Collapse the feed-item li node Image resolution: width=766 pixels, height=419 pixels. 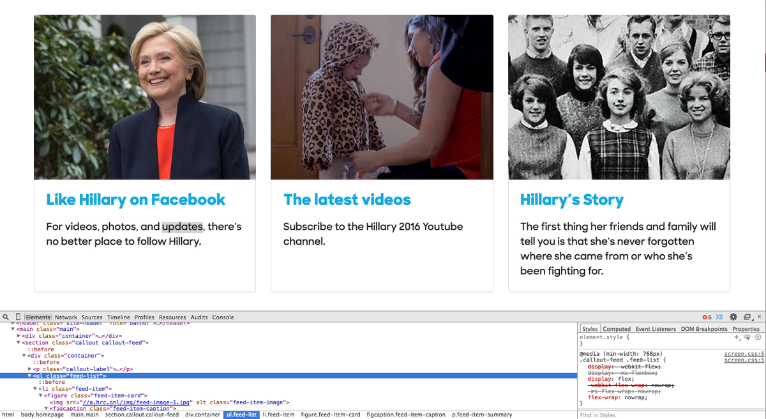point(36,389)
